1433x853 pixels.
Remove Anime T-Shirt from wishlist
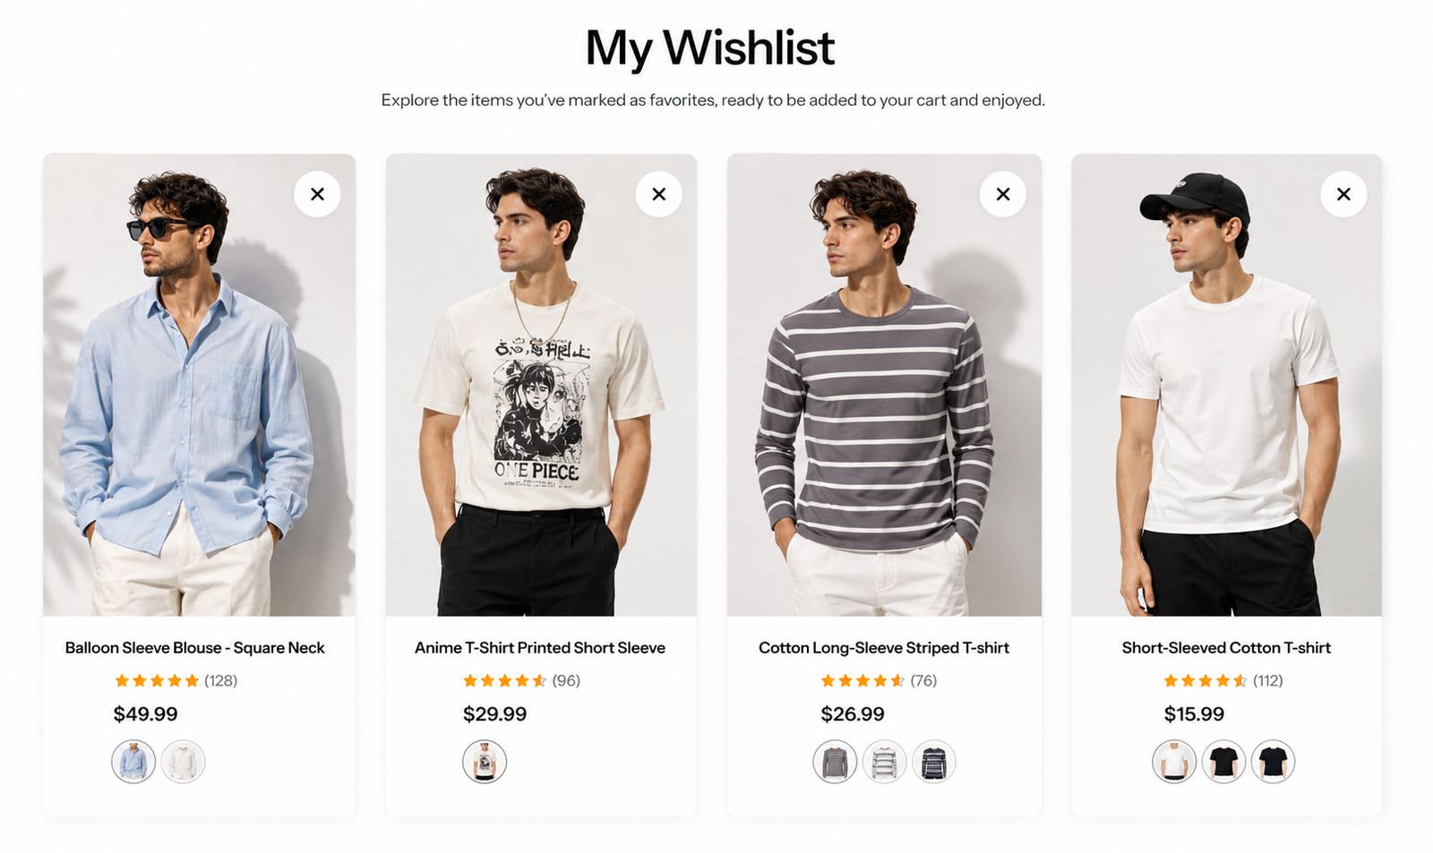pyautogui.click(x=659, y=194)
